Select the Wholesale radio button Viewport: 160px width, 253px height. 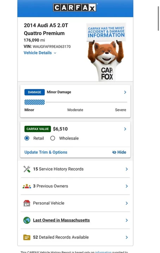pyautogui.click(x=53, y=138)
